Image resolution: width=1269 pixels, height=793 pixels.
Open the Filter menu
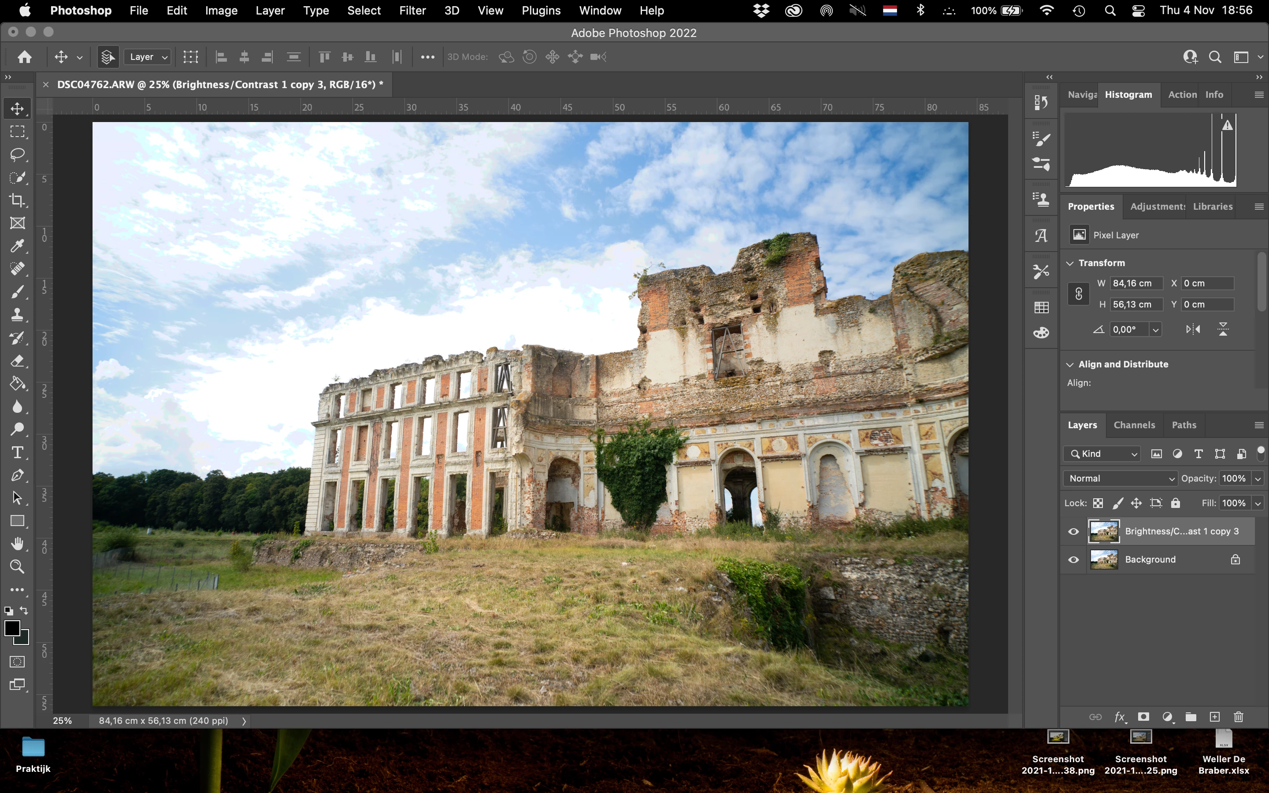pos(412,11)
